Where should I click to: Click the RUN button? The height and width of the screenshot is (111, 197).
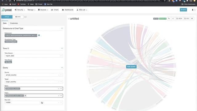[x=7, y=17]
